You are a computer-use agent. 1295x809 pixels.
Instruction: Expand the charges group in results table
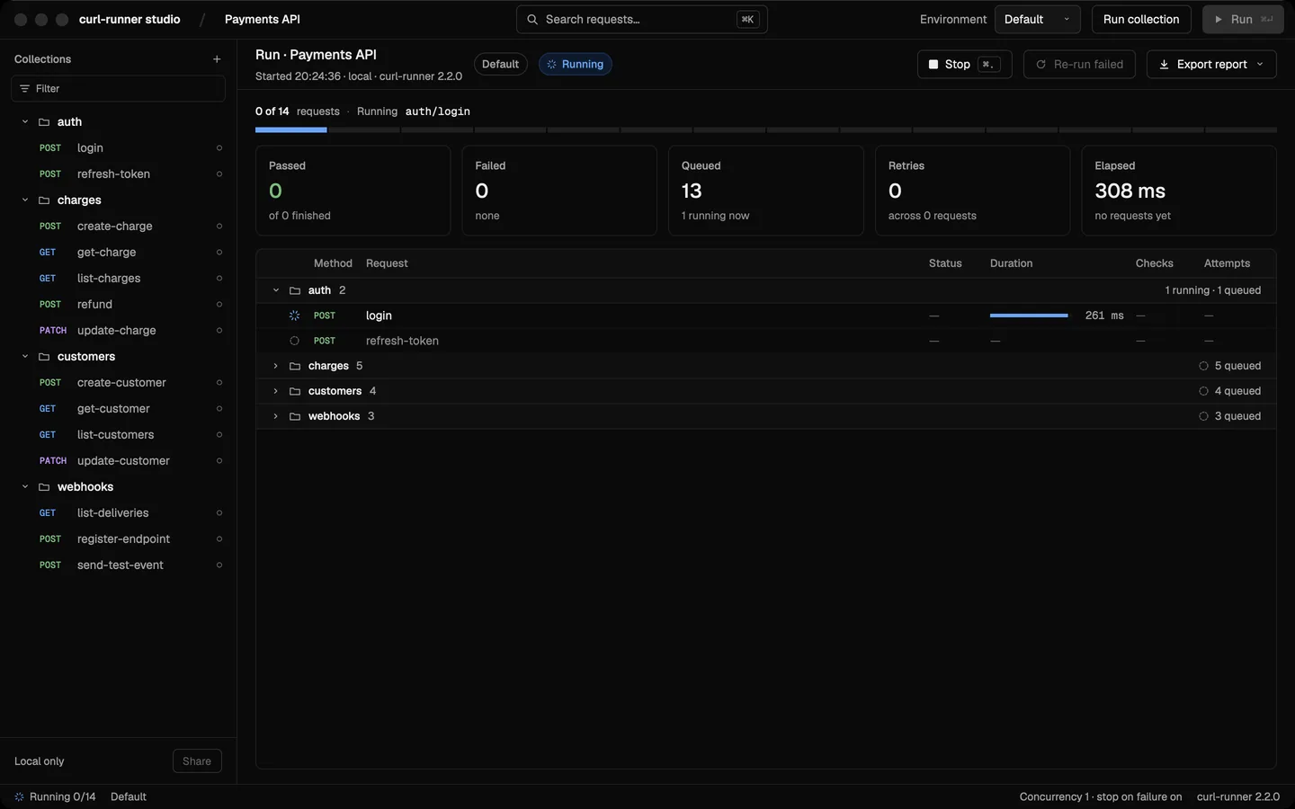276,366
